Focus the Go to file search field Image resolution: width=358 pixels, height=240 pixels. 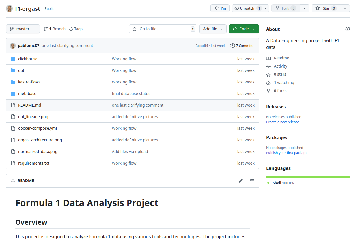163,29
